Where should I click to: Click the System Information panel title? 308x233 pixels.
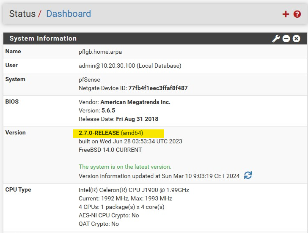tap(43, 38)
